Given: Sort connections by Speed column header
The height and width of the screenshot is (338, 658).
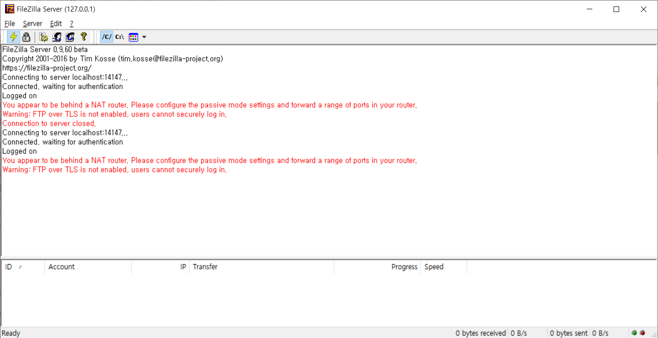Looking at the screenshot, I should click(x=444, y=267).
